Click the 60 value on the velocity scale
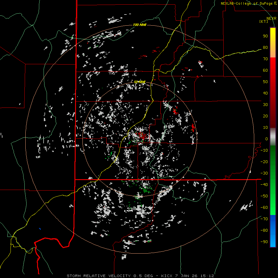 pos(265,70)
